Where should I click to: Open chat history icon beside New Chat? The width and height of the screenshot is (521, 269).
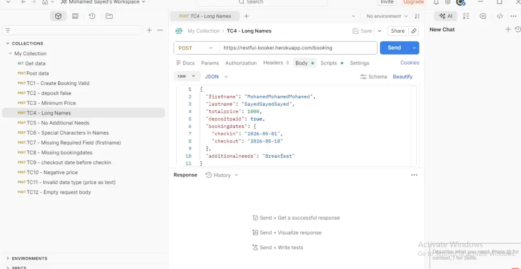click(518, 29)
